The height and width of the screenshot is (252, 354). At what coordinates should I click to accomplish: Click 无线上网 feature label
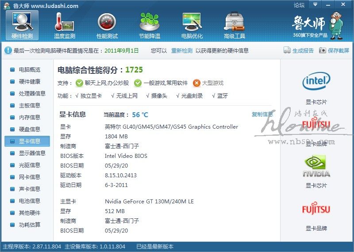point(127,96)
